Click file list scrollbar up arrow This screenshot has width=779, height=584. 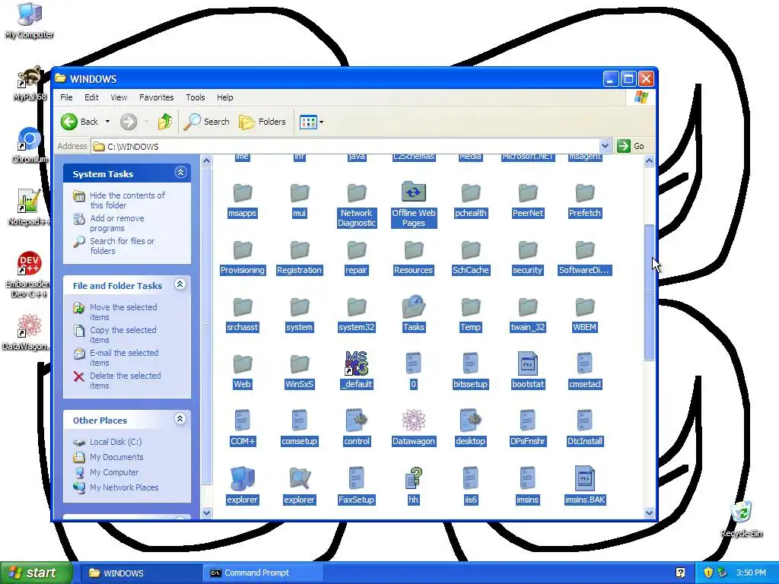point(649,160)
